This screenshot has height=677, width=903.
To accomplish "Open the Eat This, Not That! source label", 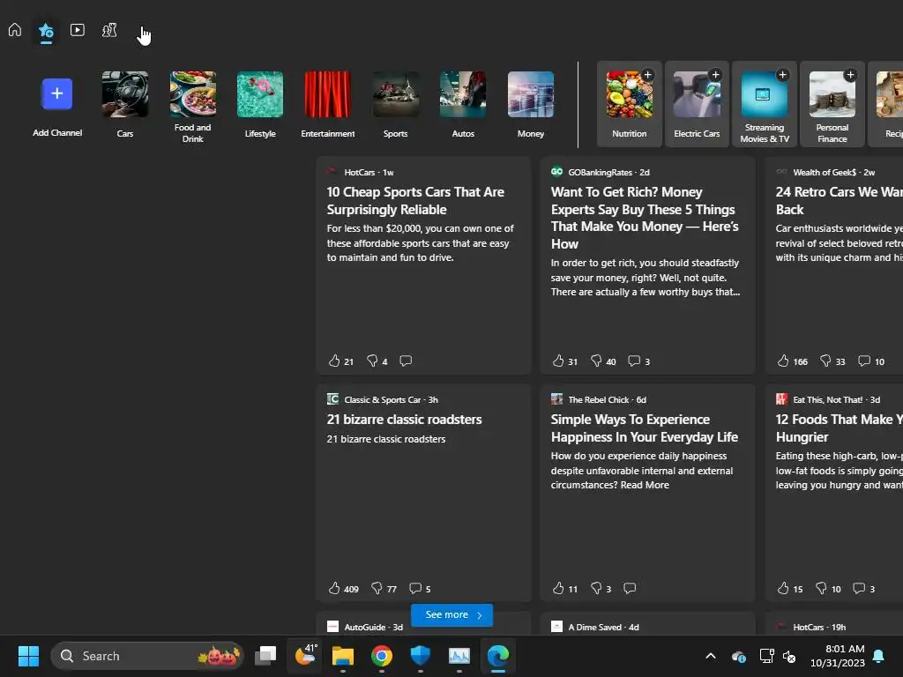I will [836, 399].
